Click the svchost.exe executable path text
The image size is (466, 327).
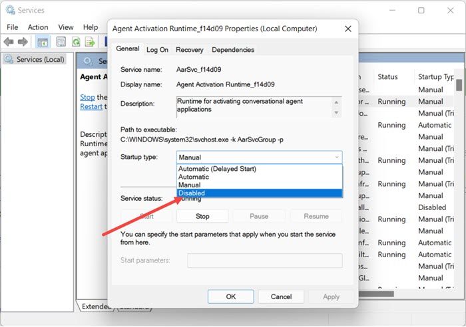pos(202,140)
